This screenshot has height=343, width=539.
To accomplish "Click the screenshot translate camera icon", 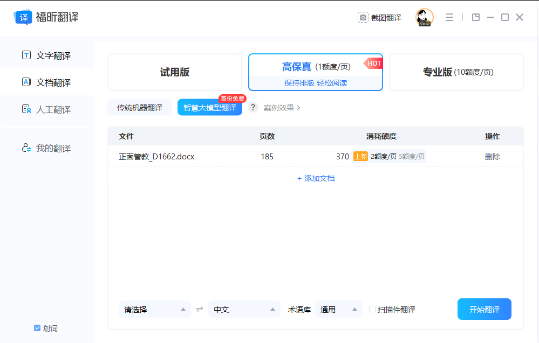I will pyautogui.click(x=363, y=17).
